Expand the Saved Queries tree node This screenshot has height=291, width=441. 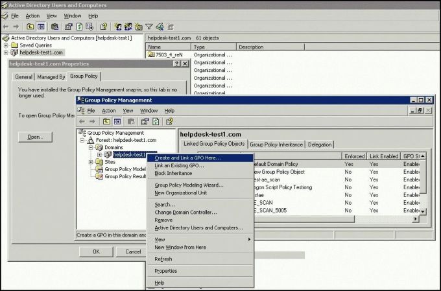pyautogui.click(x=6, y=45)
